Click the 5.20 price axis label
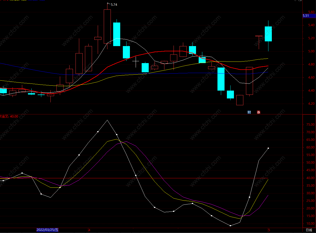The height and width of the screenshot is (233, 316). [311, 38]
